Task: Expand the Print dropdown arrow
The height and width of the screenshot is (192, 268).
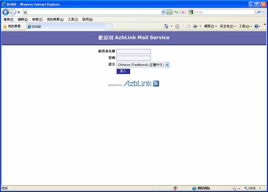Action: pyautogui.click(x=200, y=26)
